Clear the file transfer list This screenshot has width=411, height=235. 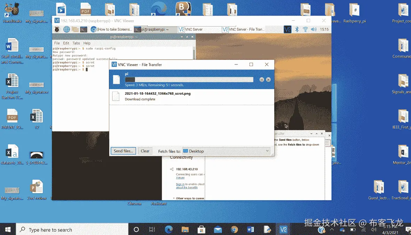pos(145,151)
